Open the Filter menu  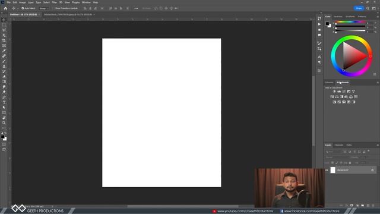pyautogui.click(x=54, y=2)
